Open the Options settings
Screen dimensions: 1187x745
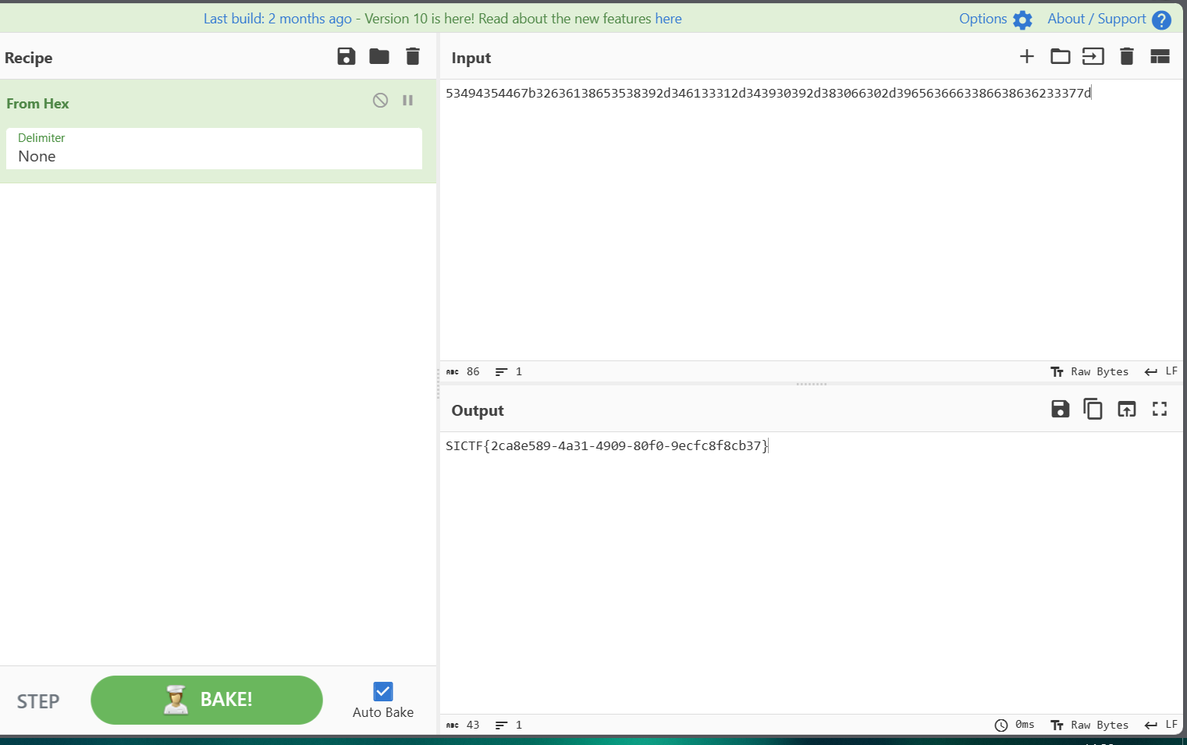[995, 20]
